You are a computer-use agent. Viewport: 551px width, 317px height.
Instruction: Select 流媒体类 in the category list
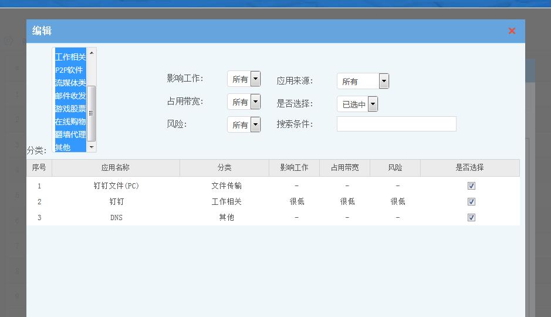pos(70,83)
